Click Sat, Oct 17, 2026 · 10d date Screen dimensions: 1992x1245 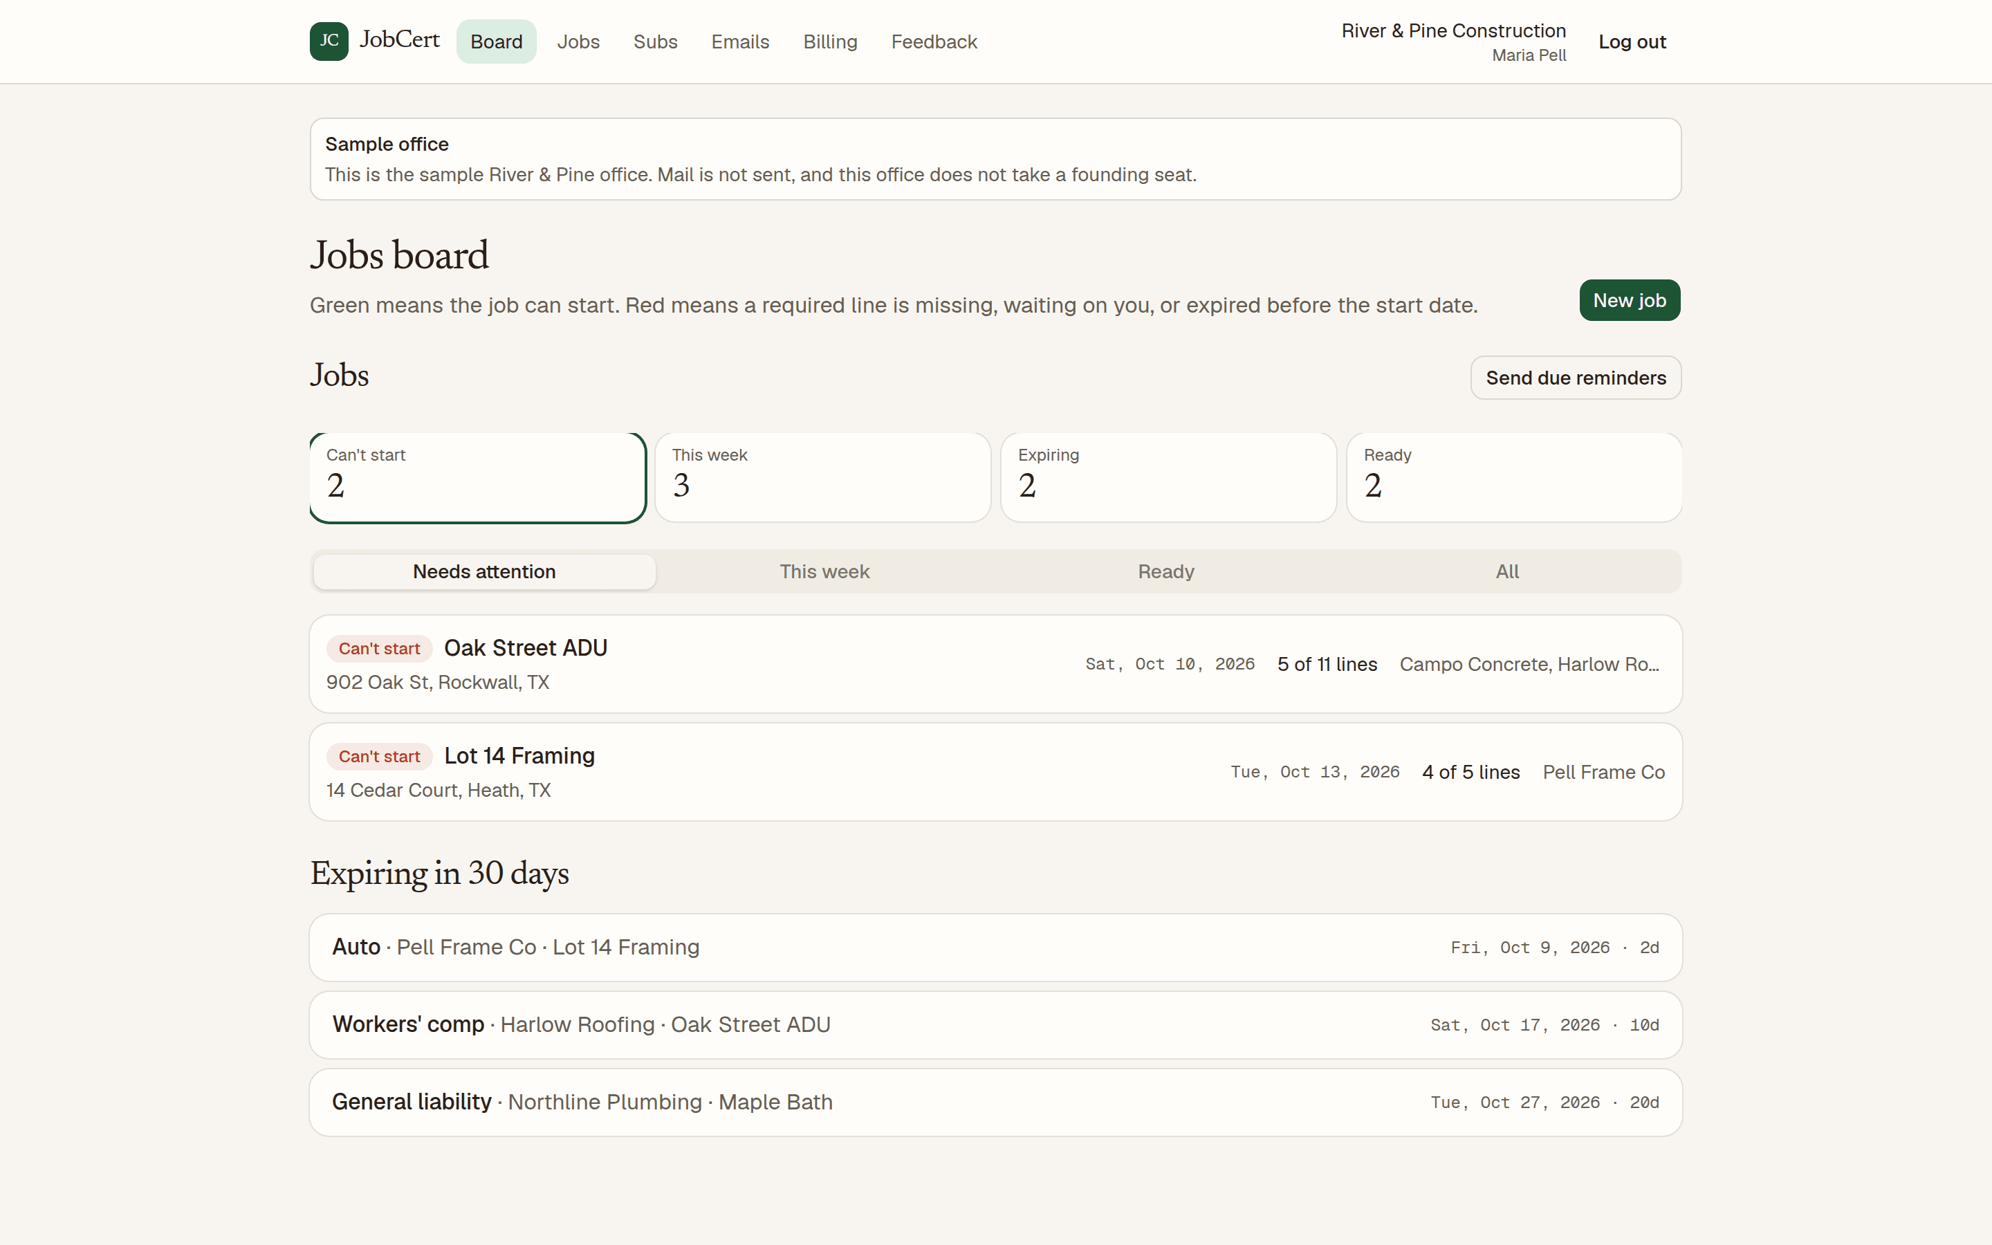point(1544,1025)
